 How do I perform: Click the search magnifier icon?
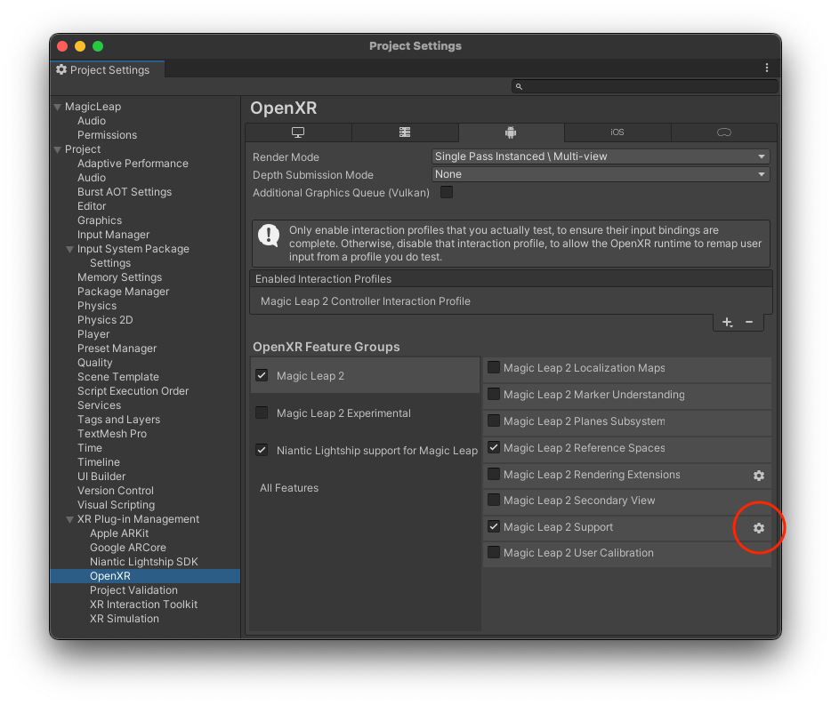[x=519, y=86]
